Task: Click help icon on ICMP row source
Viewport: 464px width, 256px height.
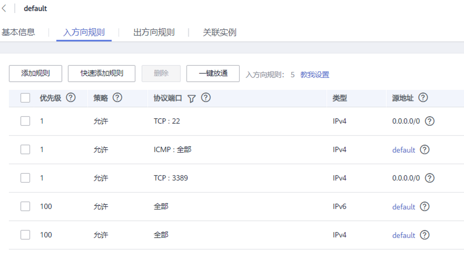Action: [425, 150]
